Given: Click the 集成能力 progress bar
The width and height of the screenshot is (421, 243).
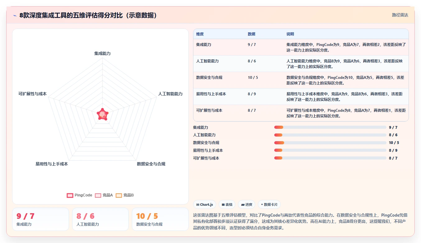Looking at the screenshot, I should [x=330, y=127].
